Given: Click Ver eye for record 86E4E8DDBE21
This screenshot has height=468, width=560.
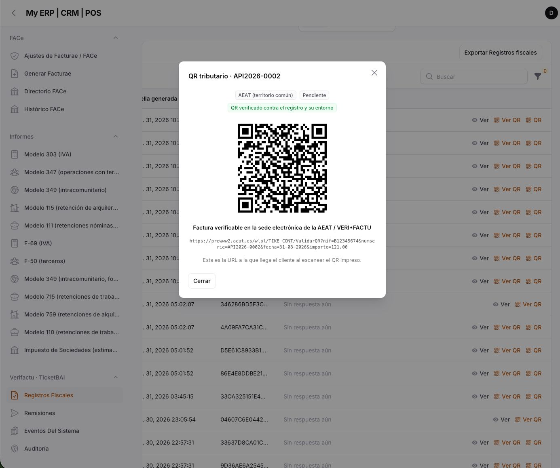Looking at the screenshot, I should coord(480,373).
